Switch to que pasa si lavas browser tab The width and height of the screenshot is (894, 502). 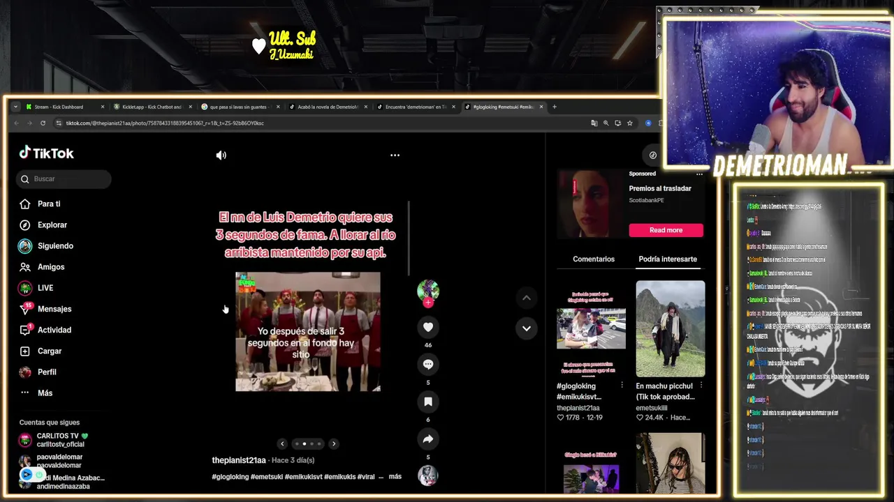pyautogui.click(x=240, y=107)
